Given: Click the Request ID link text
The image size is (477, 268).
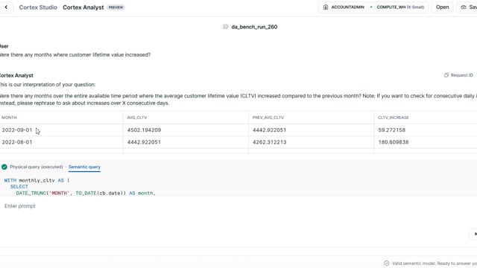Looking at the screenshot, I should coord(462,75).
